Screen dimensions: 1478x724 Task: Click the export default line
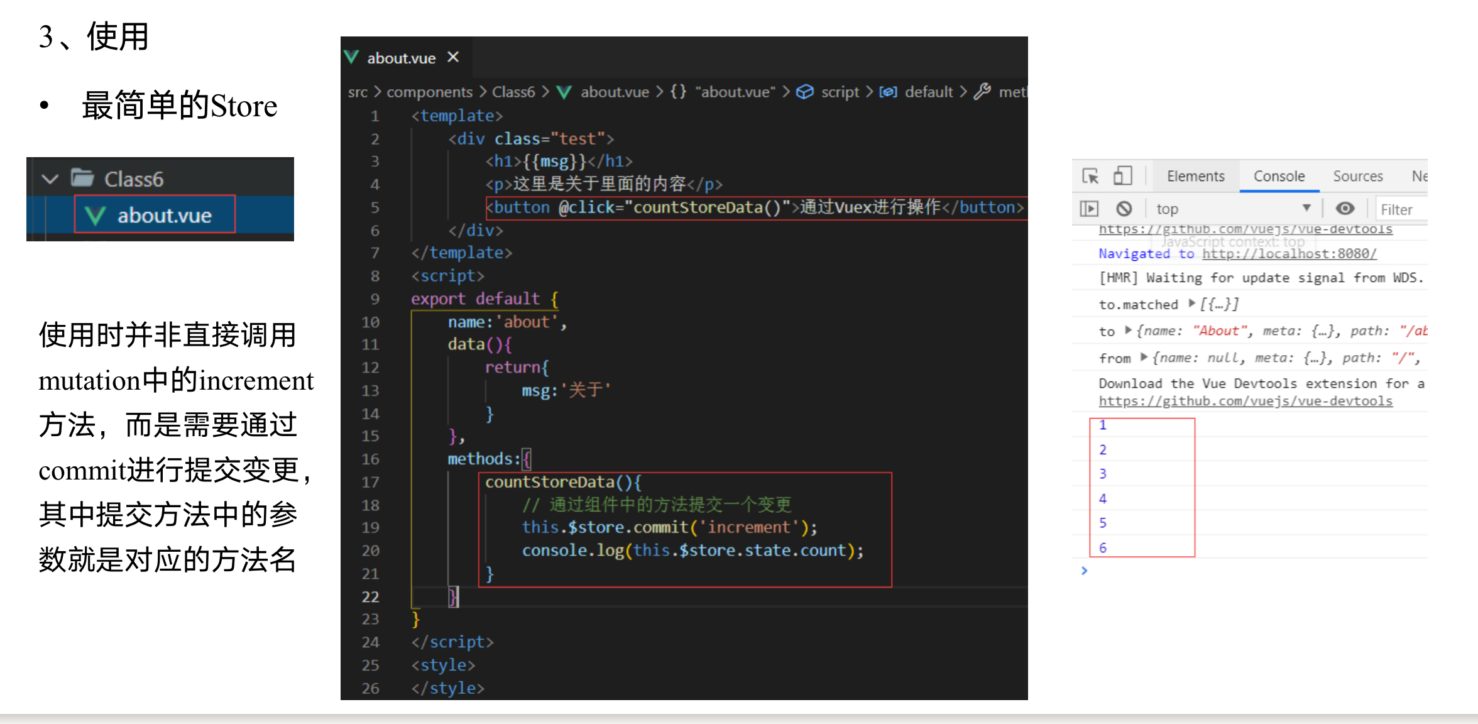pyautogui.click(x=484, y=299)
